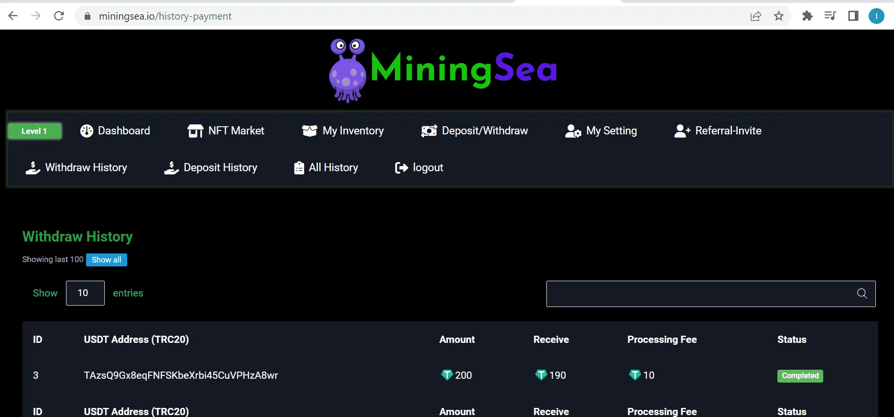
Task: Sort by USDT Address (TRC20) column header
Action: click(136, 340)
